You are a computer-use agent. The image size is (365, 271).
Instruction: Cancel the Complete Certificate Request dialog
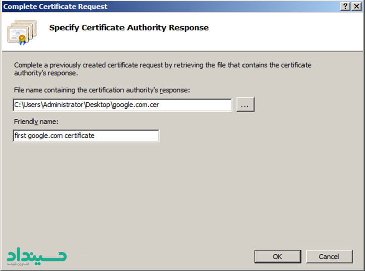pos(329,256)
